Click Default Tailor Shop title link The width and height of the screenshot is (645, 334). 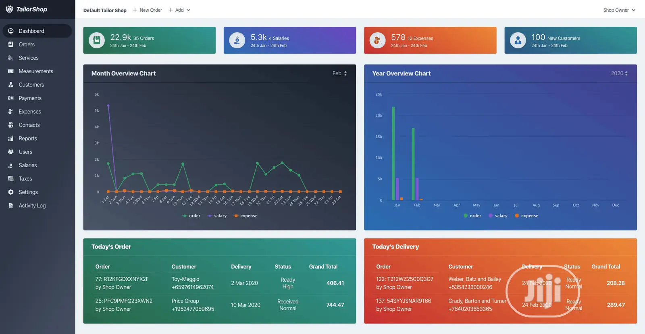pyautogui.click(x=105, y=10)
